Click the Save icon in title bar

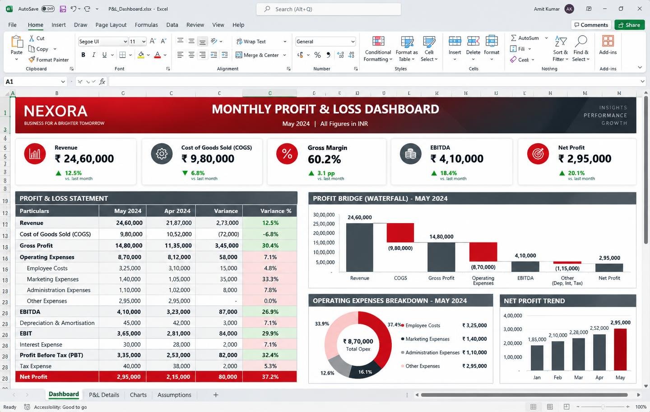coord(63,9)
